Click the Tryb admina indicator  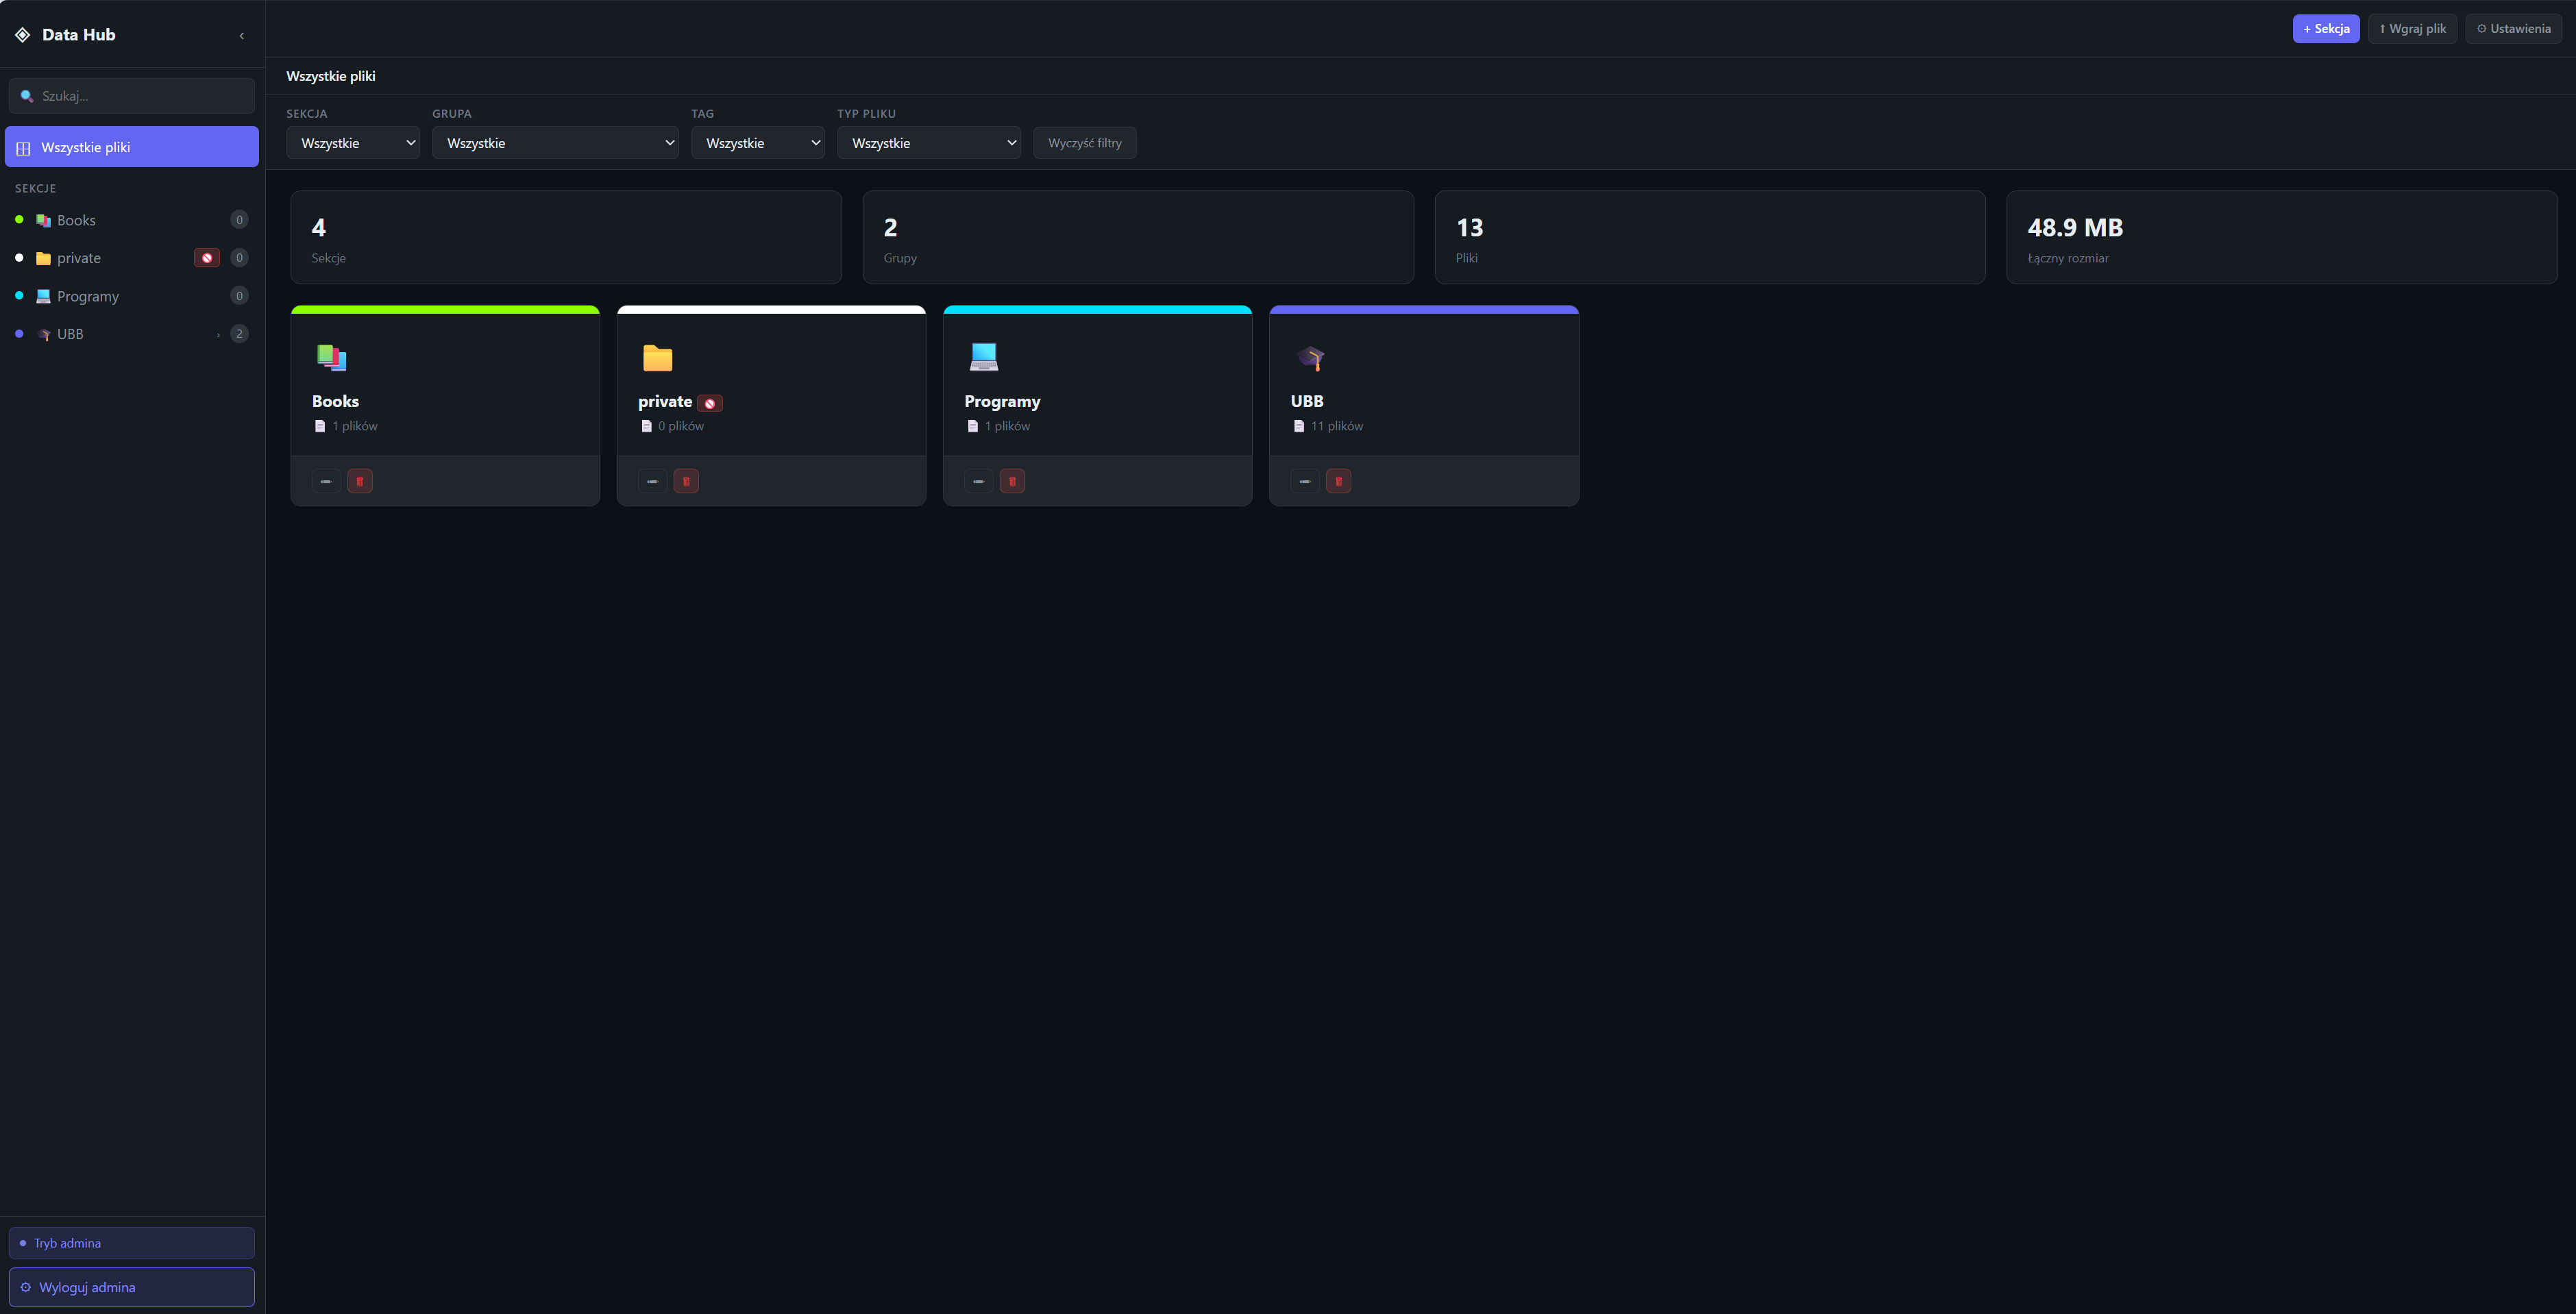(x=132, y=1243)
